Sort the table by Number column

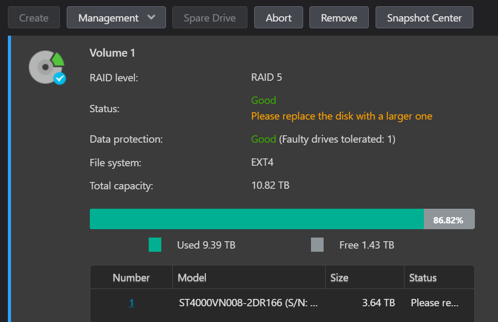pos(131,277)
